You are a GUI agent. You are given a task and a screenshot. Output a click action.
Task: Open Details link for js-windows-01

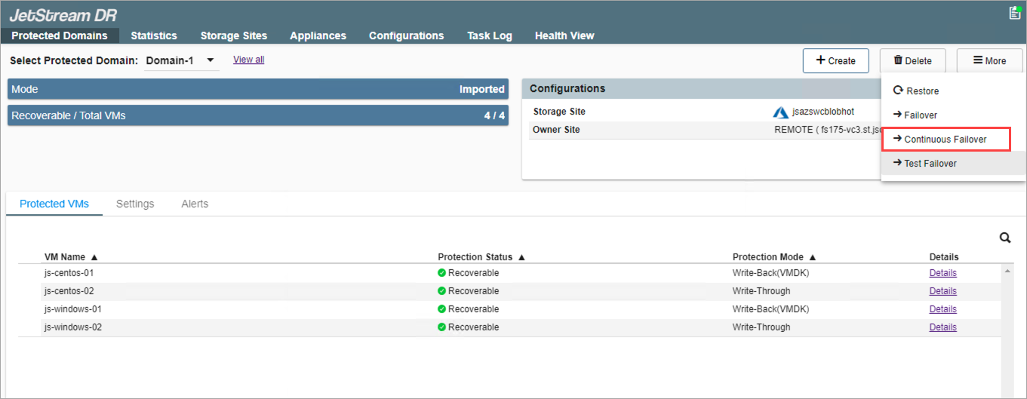coord(942,309)
